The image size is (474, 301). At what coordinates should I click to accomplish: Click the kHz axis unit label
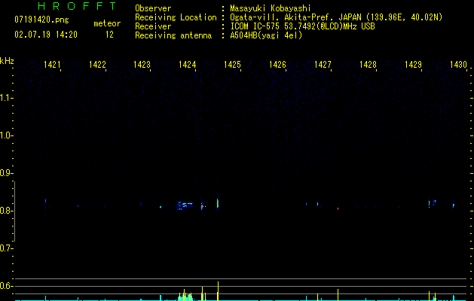[7, 61]
